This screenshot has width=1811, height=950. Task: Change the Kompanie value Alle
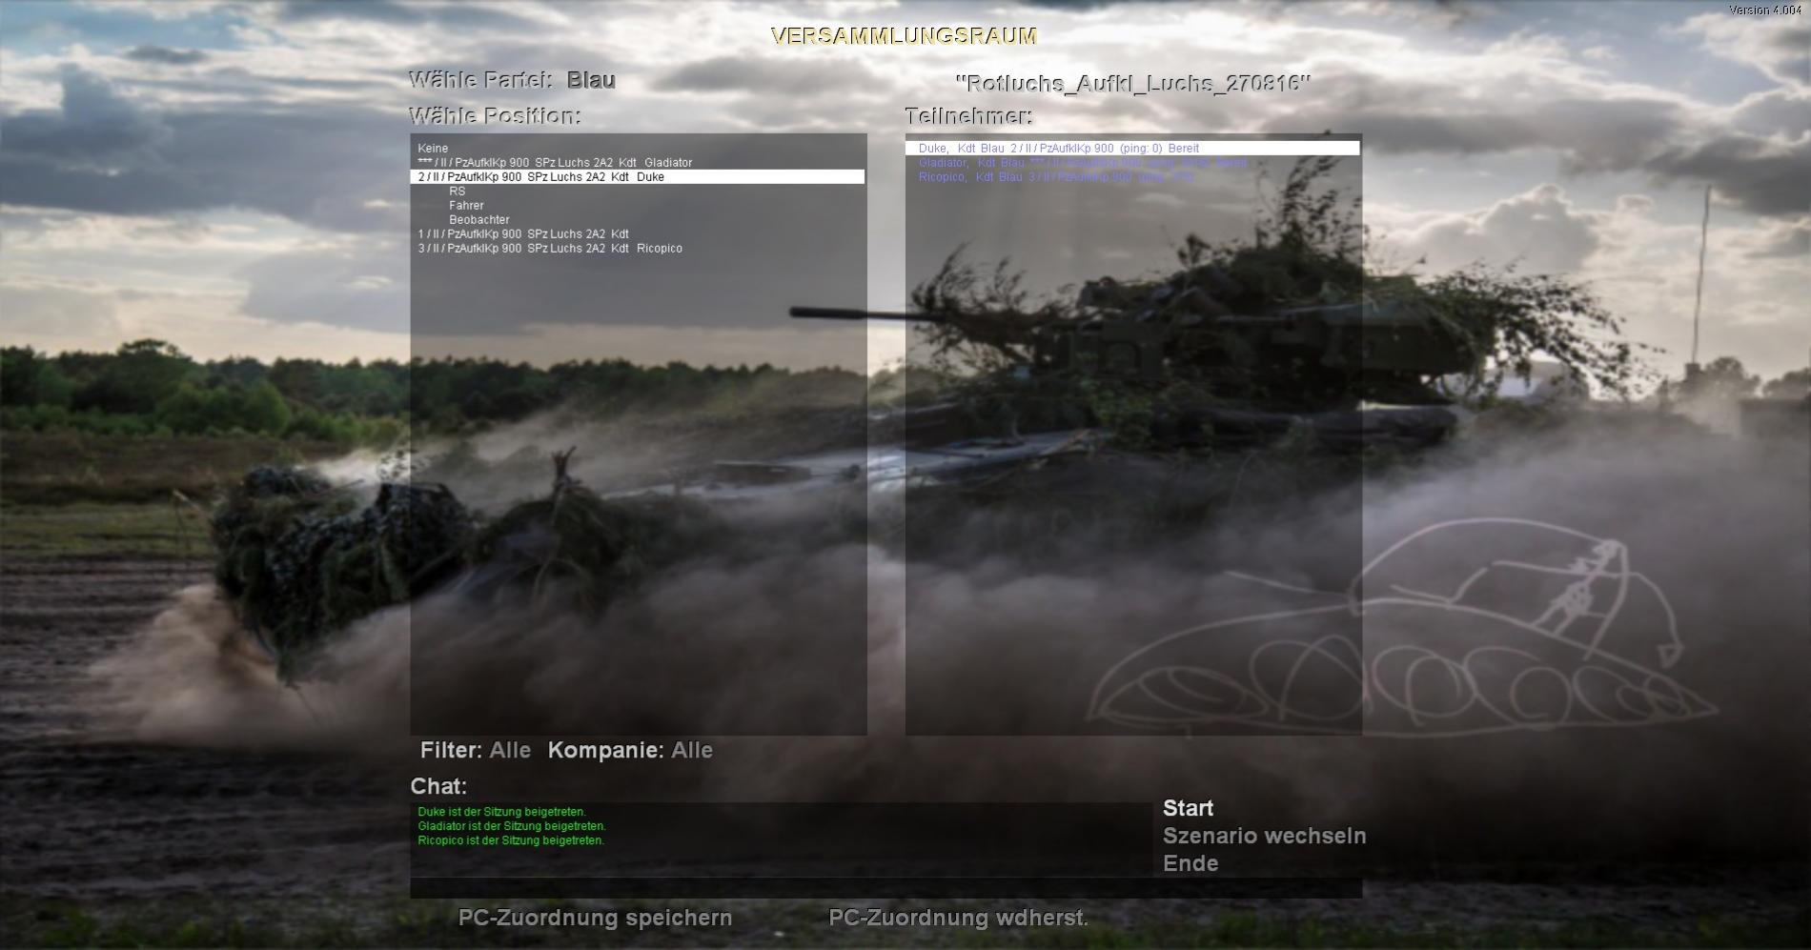point(691,751)
